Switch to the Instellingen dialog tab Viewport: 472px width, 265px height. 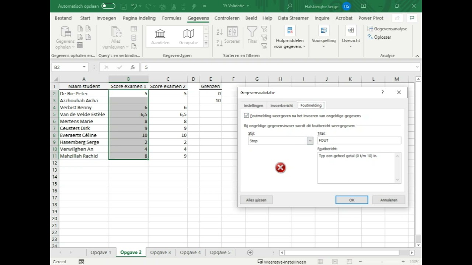(x=253, y=106)
